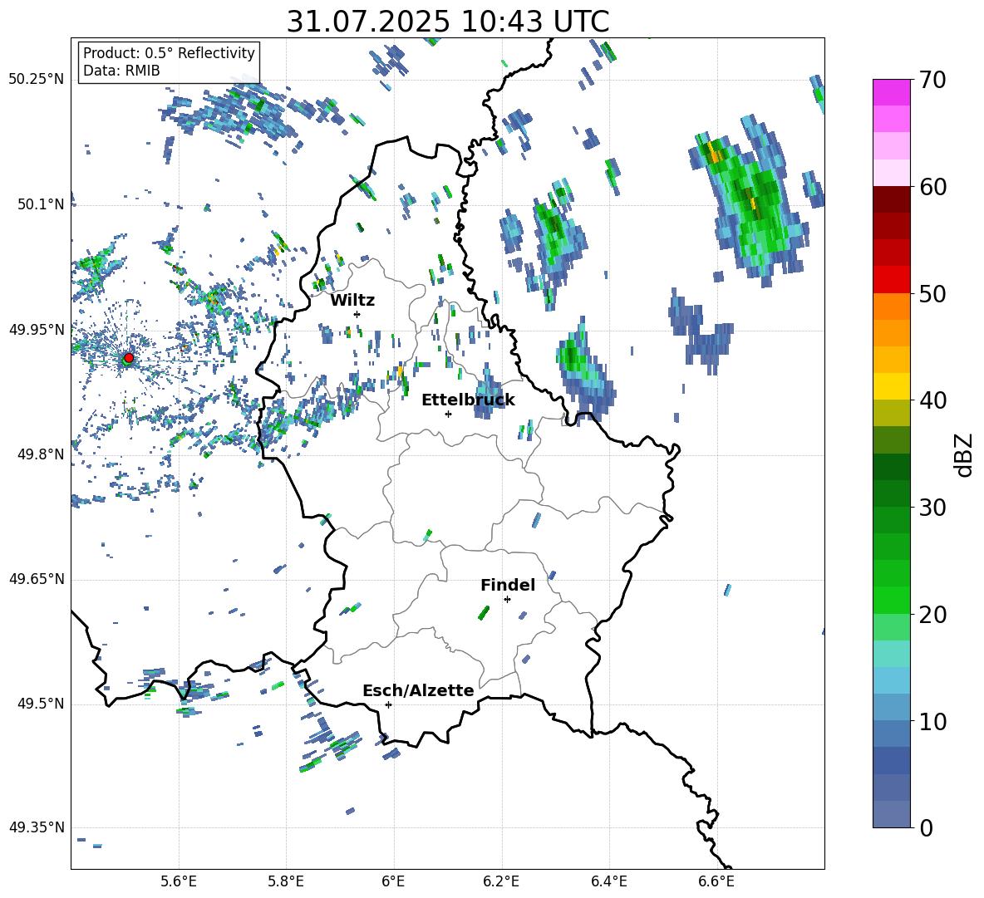
Task: Click the yellow colorbar segment above 40
Action: coord(891,386)
